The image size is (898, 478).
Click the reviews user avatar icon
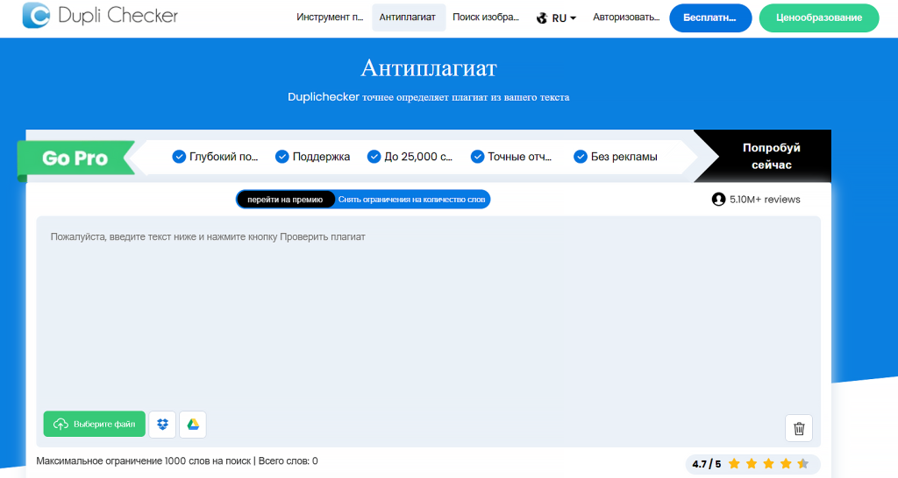coord(718,199)
